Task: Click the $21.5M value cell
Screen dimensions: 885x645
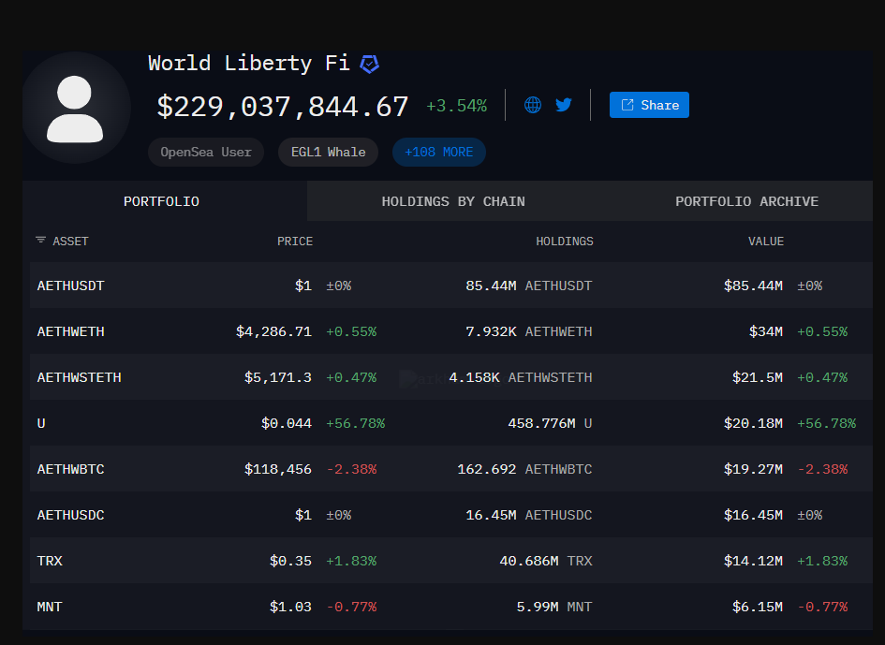Action: [x=758, y=377]
